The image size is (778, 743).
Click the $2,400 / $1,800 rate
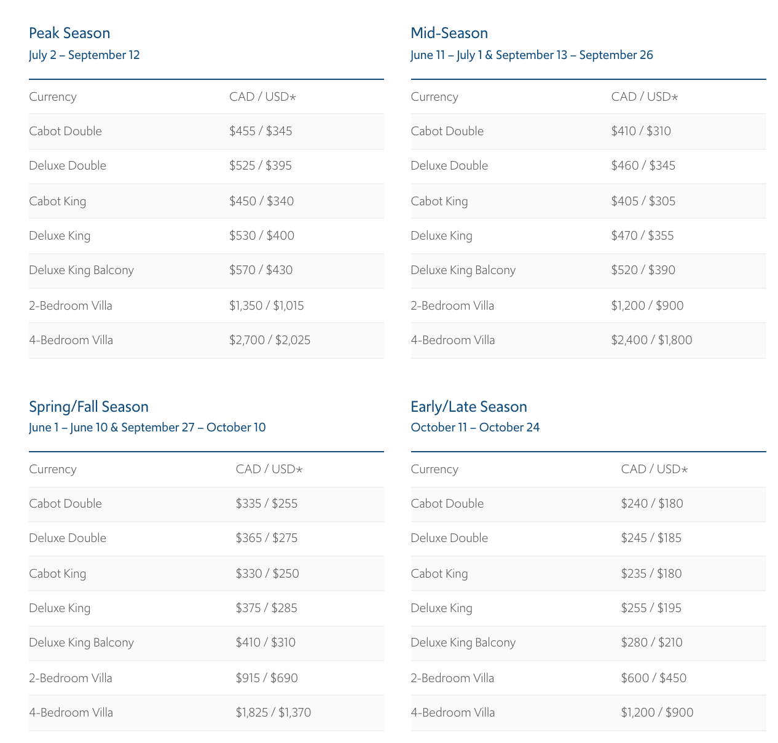pyautogui.click(x=651, y=340)
